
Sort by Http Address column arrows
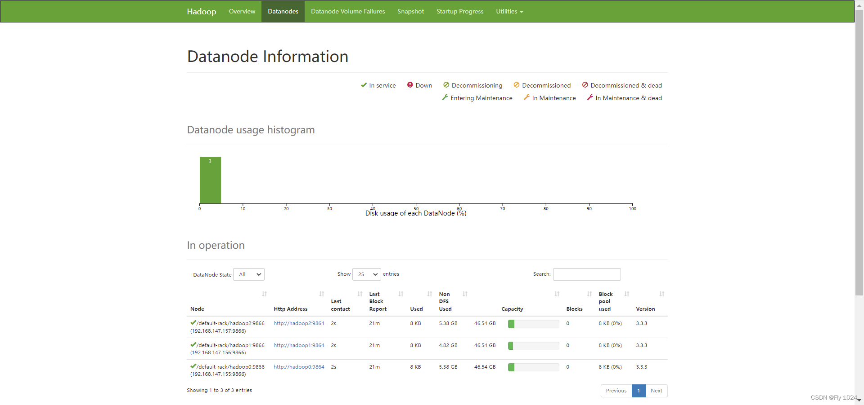322,294
